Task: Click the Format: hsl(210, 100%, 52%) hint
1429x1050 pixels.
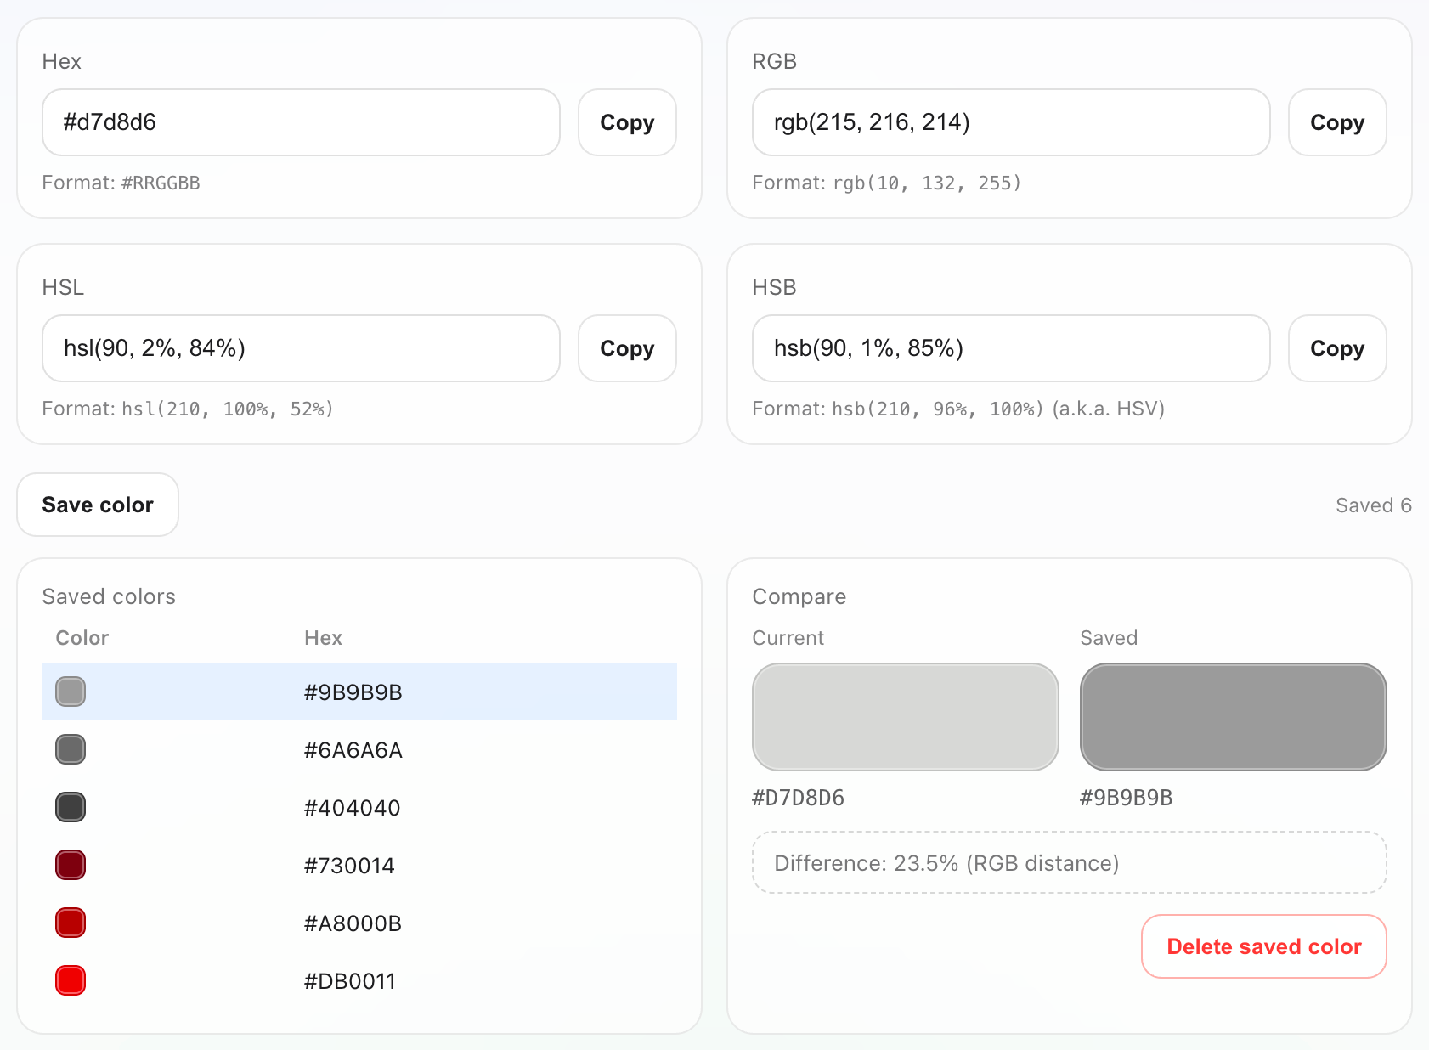Action: [188, 409]
